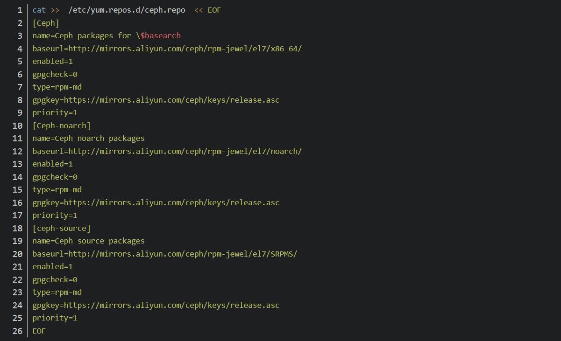Image resolution: width=561 pixels, height=341 pixels.
Task: Click the closing EOF on line 26
Action: (x=39, y=331)
